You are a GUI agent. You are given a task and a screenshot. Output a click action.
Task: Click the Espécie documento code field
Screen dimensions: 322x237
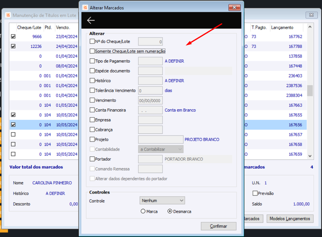(150, 71)
